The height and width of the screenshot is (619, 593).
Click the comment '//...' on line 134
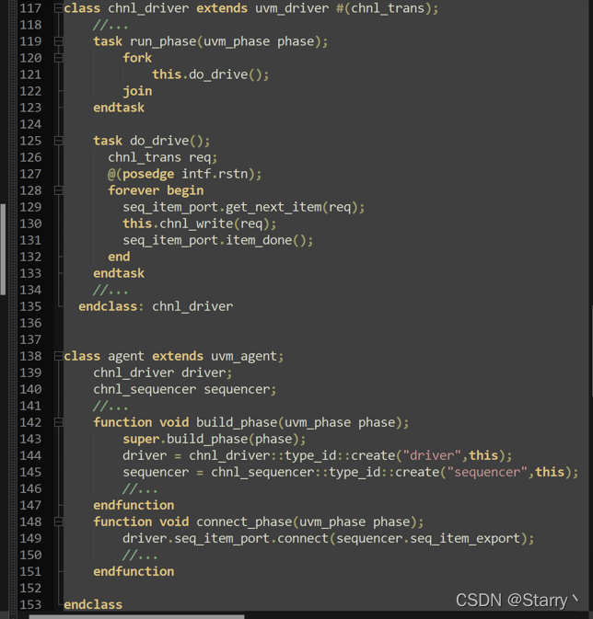pyautogui.click(x=110, y=290)
